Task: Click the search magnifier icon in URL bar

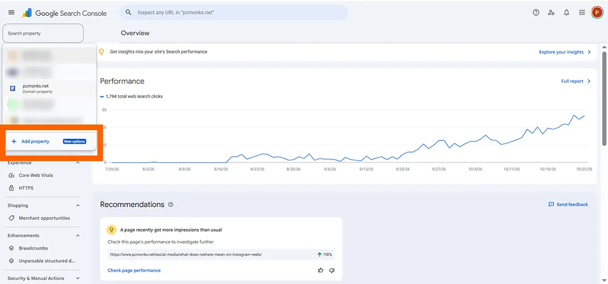Action: click(128, 12)
